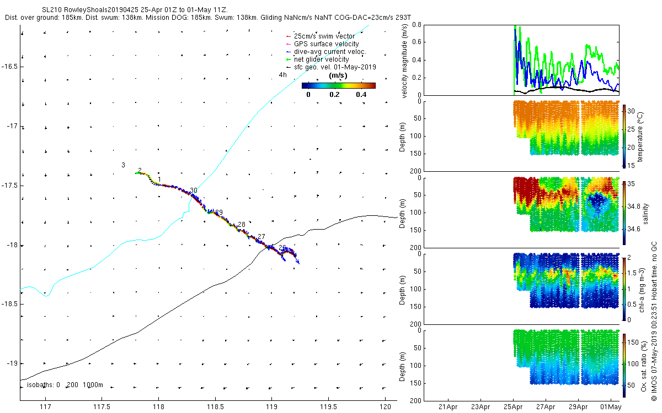Click the '23Apr' date tick on the time axis
The image size is (662, 413).
click(x=481, y=407)
